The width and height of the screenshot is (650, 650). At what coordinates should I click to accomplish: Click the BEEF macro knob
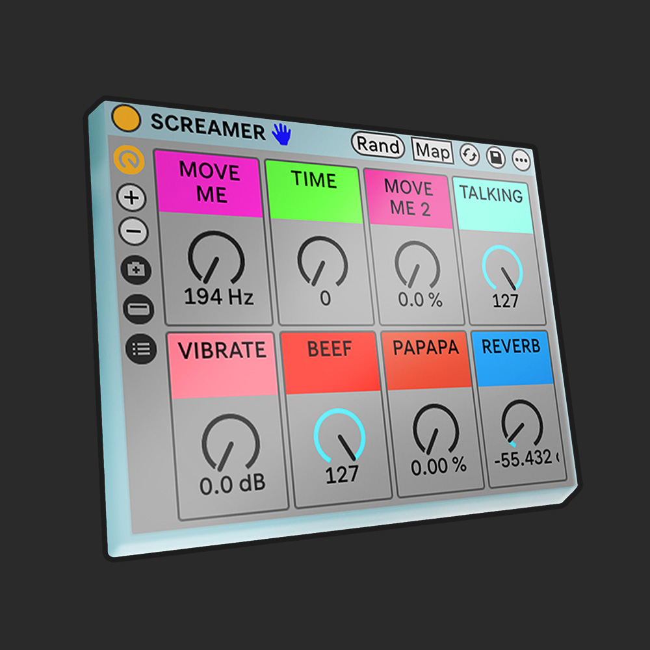[339, 435]
